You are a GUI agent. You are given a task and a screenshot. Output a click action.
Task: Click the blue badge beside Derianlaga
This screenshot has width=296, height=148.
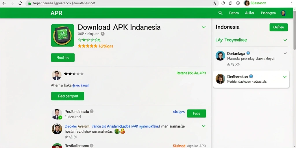pyautogui.click(x=248, y=53)
